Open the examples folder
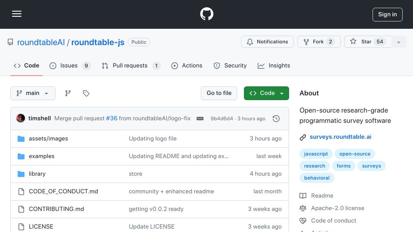This screenshot has width=413, height=232. (x=42, y=156)
